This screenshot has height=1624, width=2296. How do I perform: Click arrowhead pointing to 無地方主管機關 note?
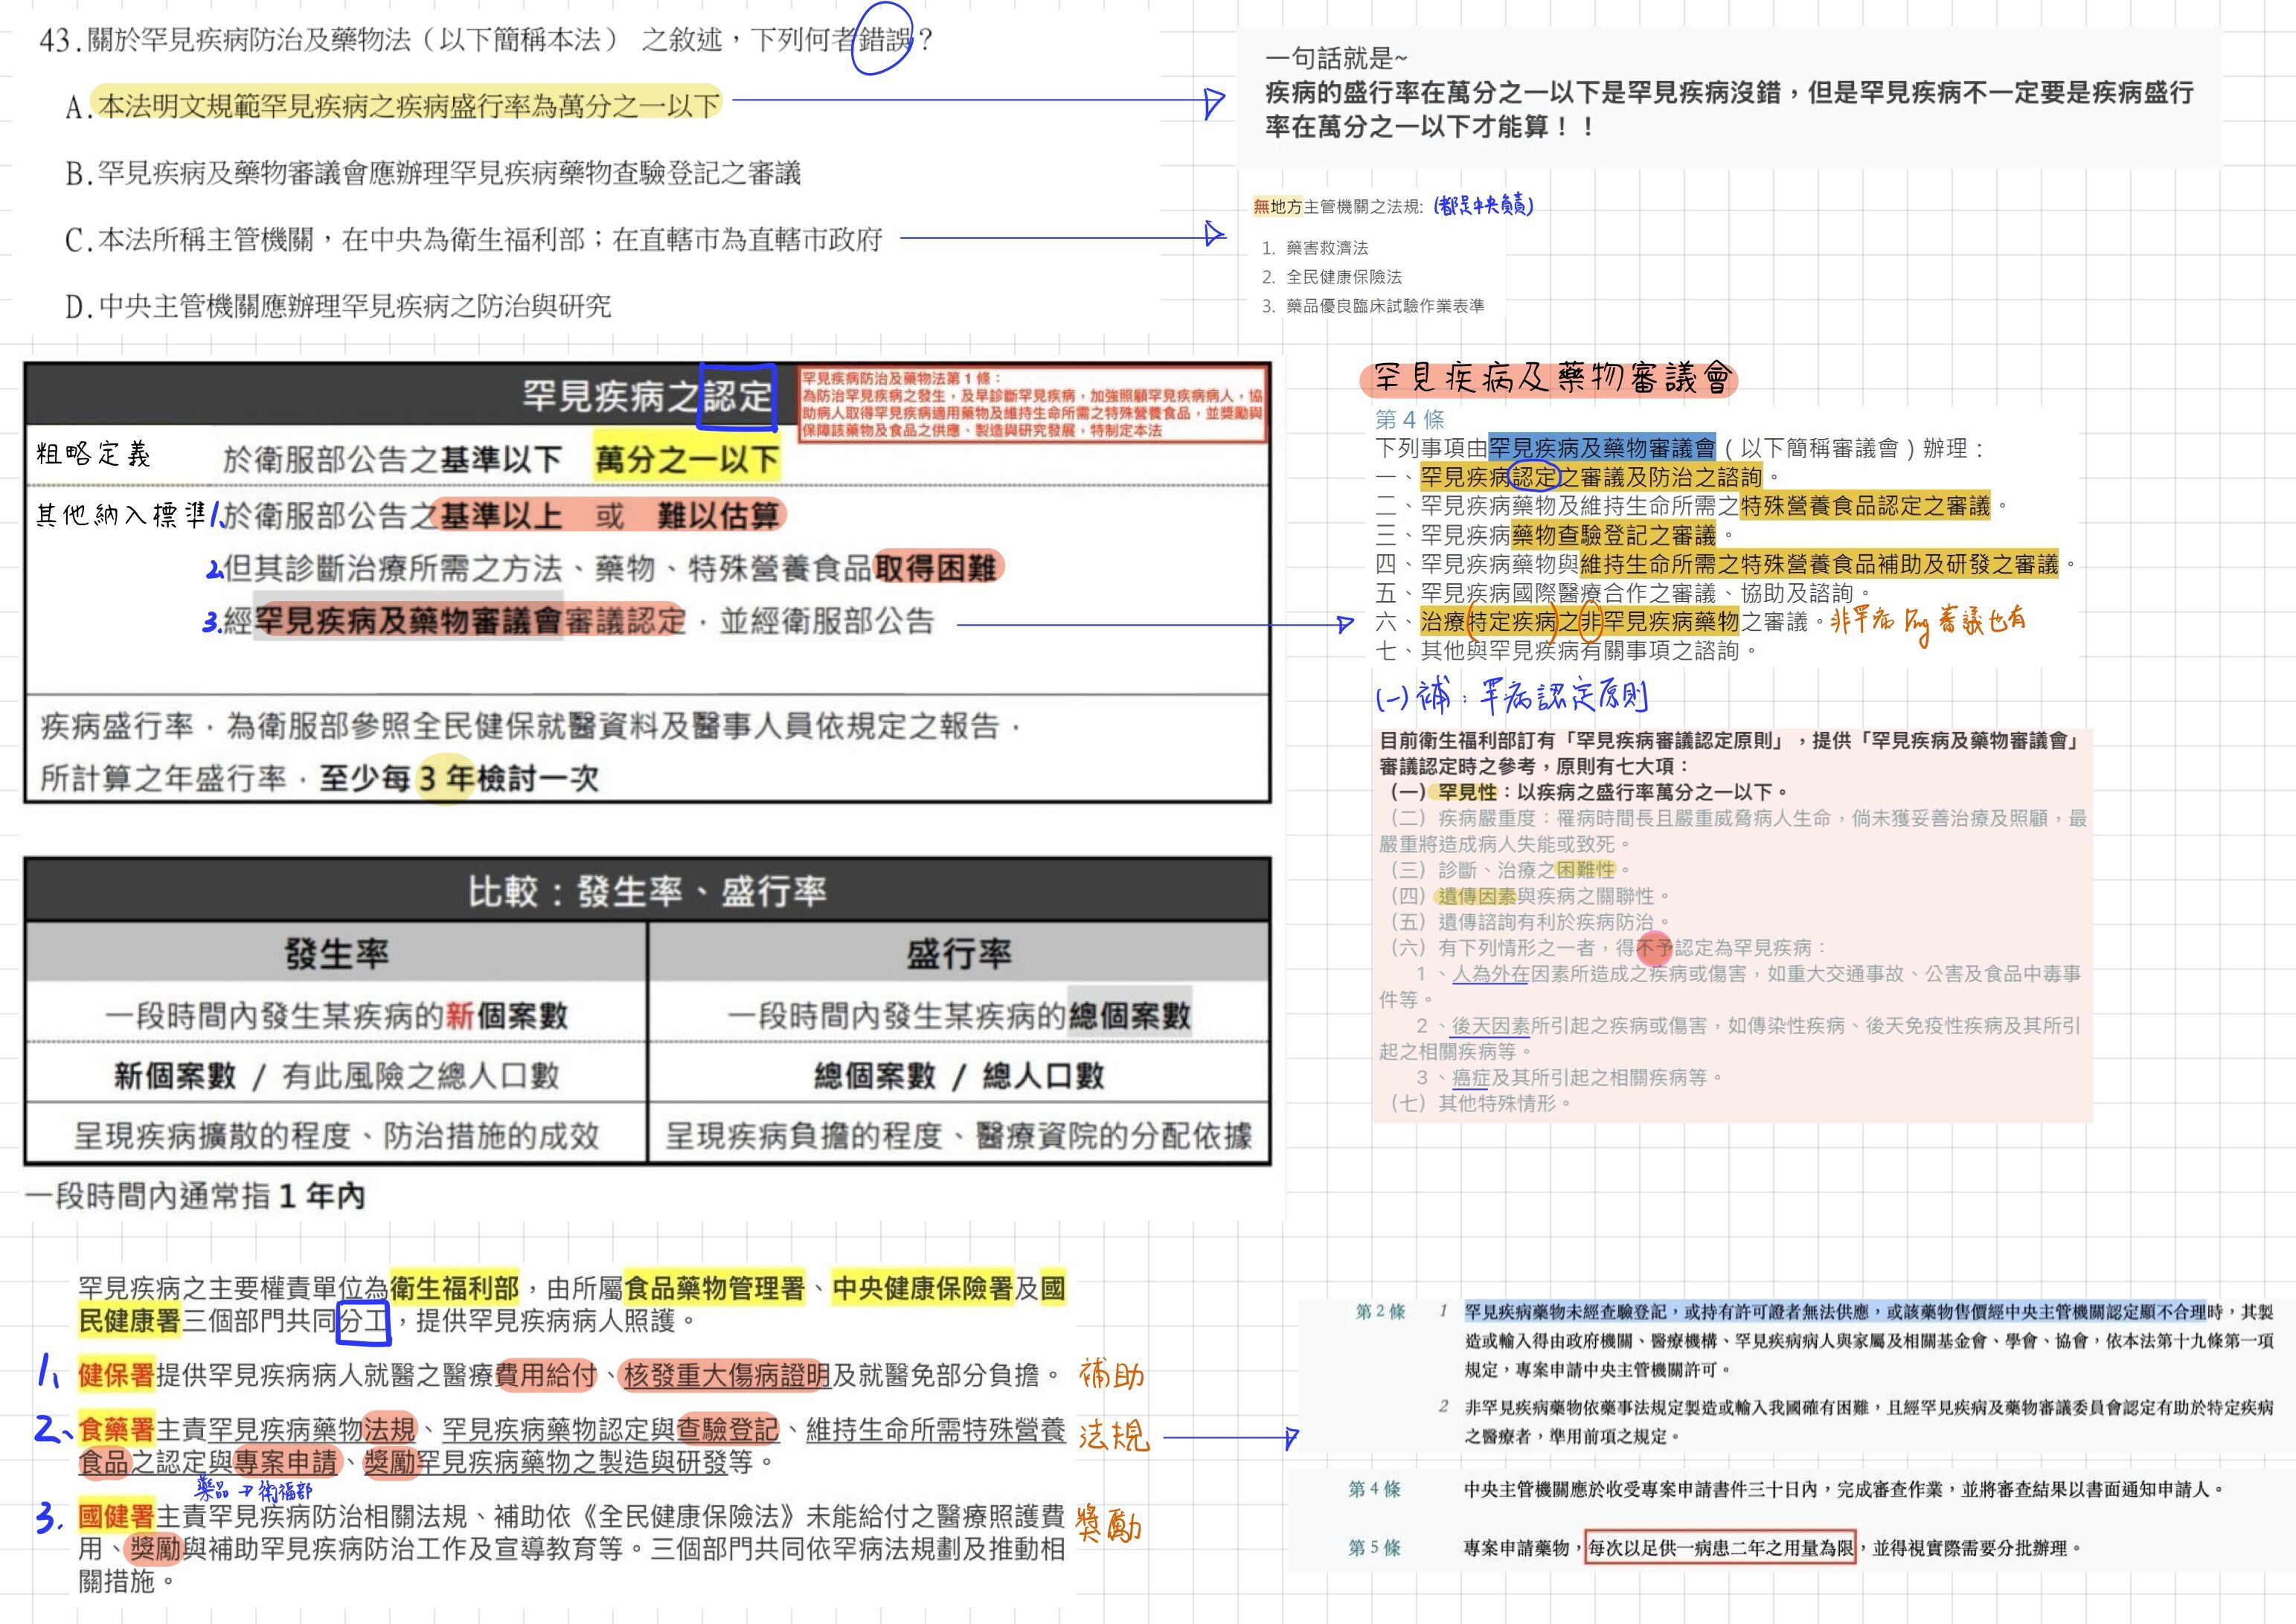pyautogui.click(x=1214, y=234)
